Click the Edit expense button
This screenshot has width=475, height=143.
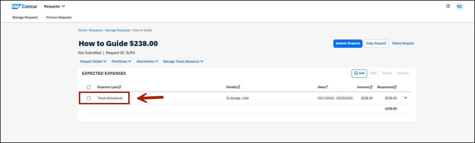(374, 73)
